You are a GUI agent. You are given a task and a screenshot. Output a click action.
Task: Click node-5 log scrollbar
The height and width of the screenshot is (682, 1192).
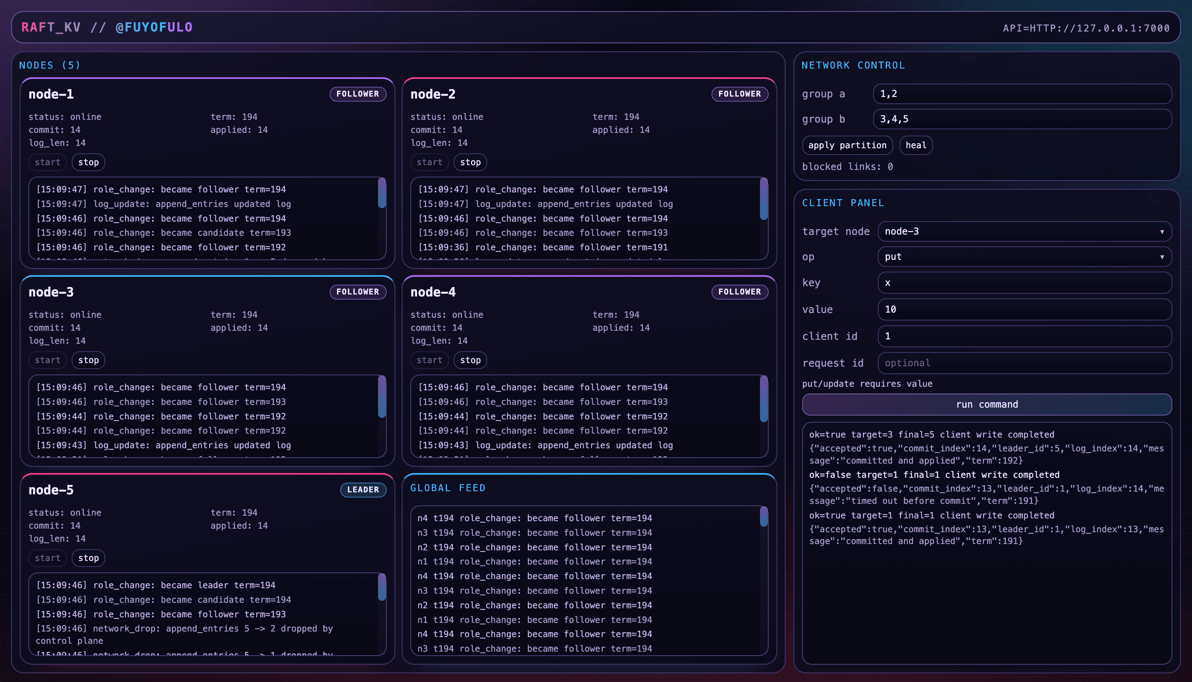coord(382,587)
